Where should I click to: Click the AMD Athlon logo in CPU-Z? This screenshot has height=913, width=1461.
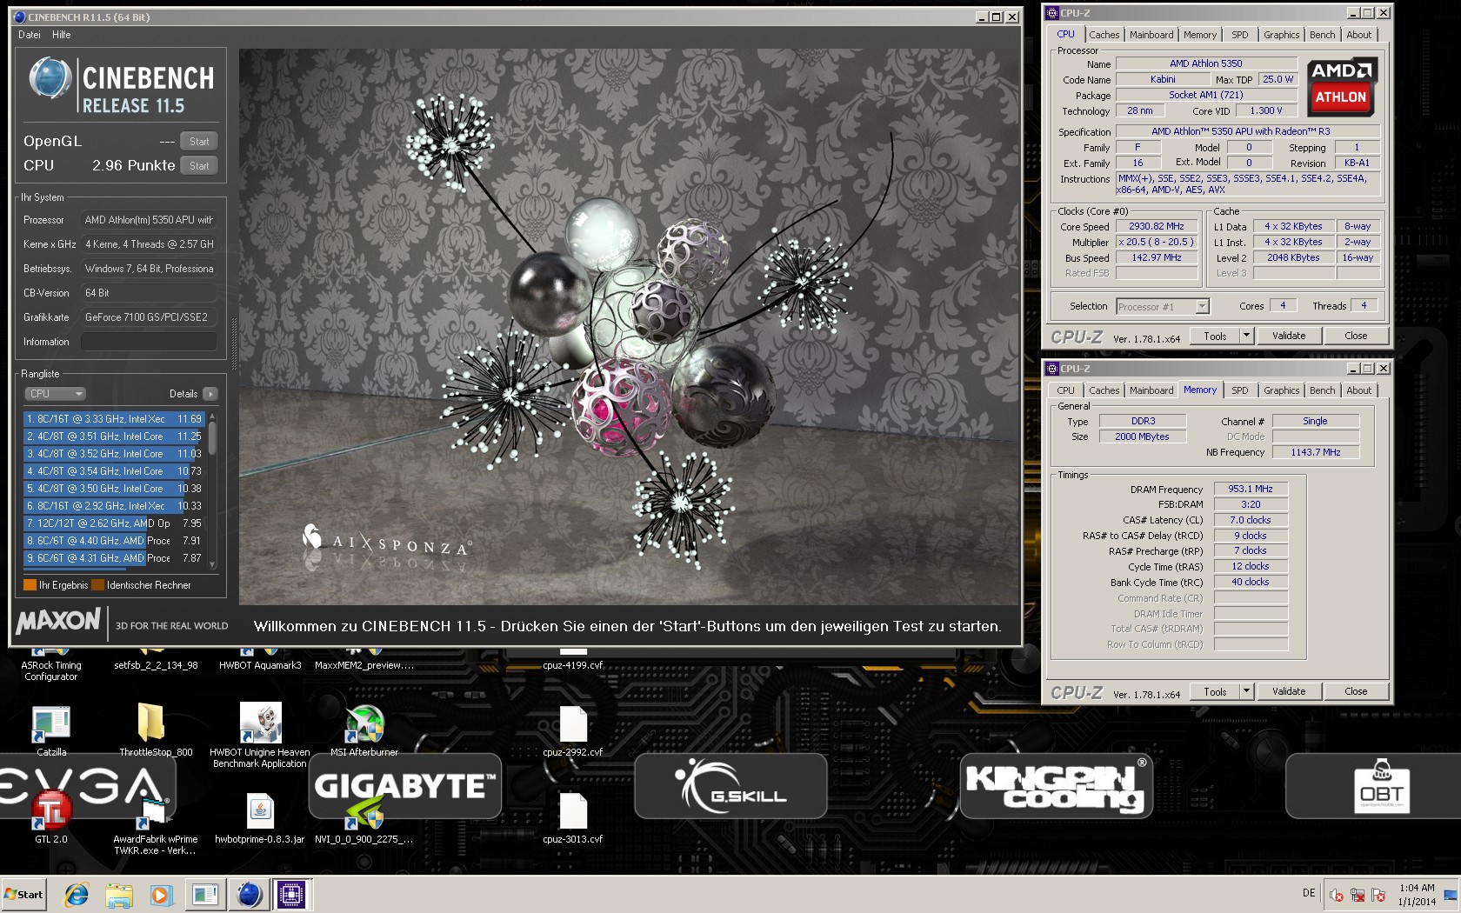1341,86
